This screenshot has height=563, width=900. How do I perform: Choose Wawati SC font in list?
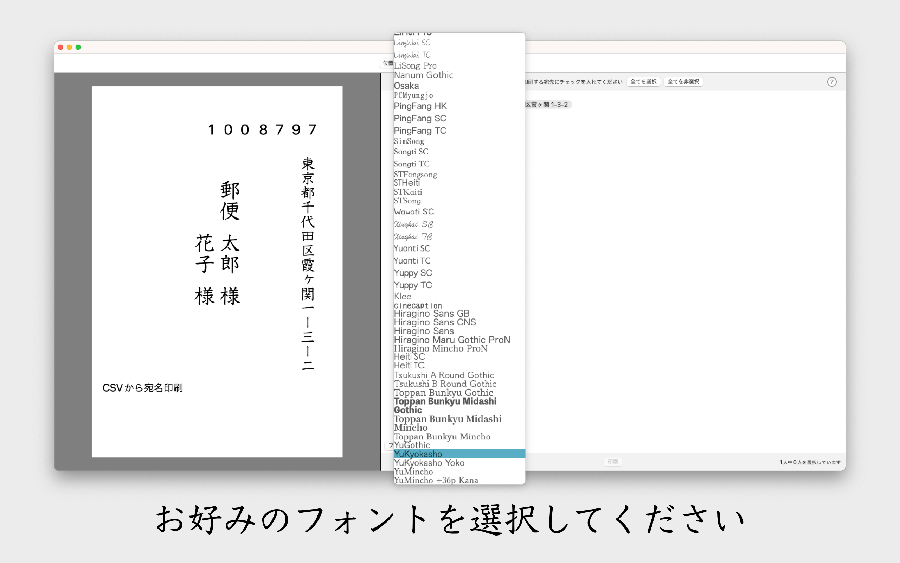413,211
